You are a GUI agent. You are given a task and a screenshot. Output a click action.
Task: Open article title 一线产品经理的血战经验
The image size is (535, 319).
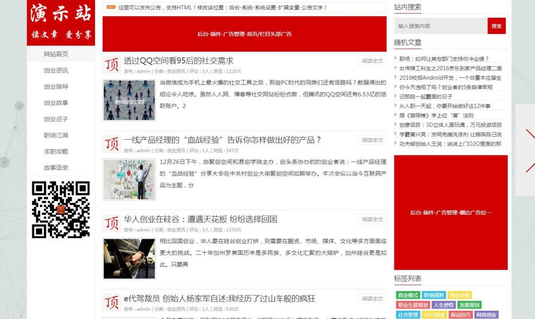pyautogui.click(x=222, y=140)
